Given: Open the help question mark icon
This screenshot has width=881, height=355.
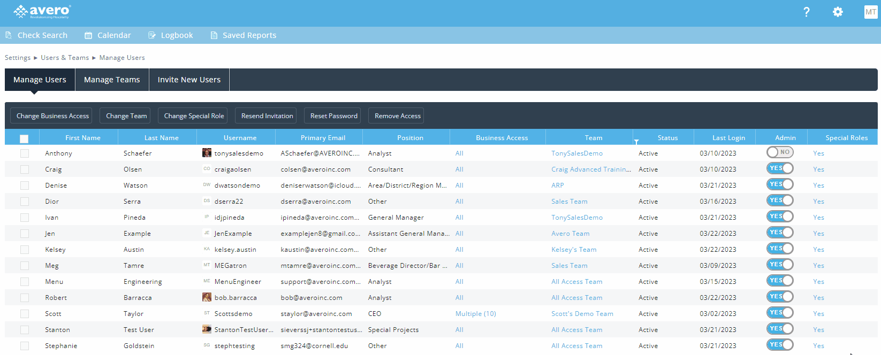Looking at the screenshot, I should click(806, 12).
